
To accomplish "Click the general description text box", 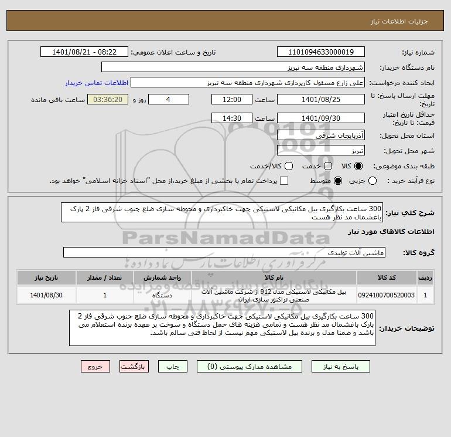I will (222, 212).
